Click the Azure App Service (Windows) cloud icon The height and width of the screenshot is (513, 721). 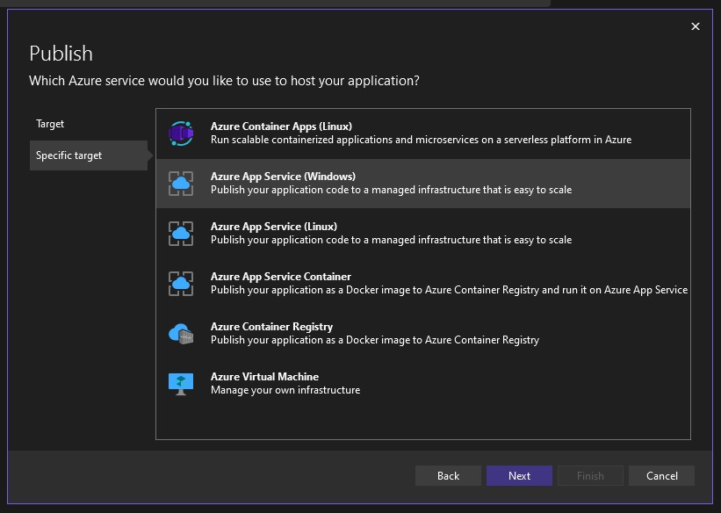coord(181,184)
